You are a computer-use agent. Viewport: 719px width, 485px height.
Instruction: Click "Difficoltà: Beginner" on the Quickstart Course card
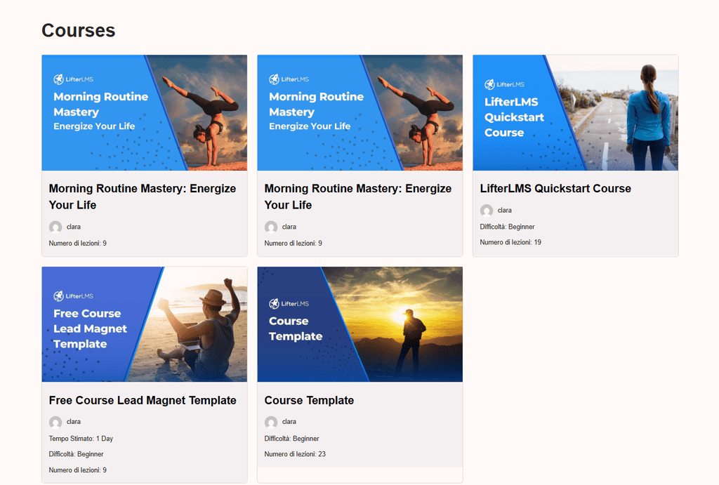pos(507,227)
